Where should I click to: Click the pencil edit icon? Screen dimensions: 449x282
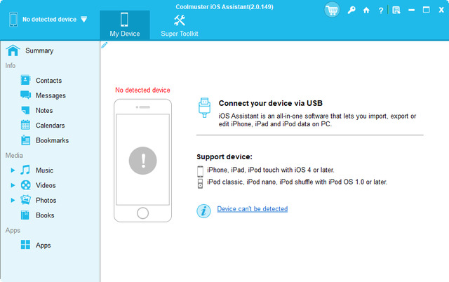[105, 45]
